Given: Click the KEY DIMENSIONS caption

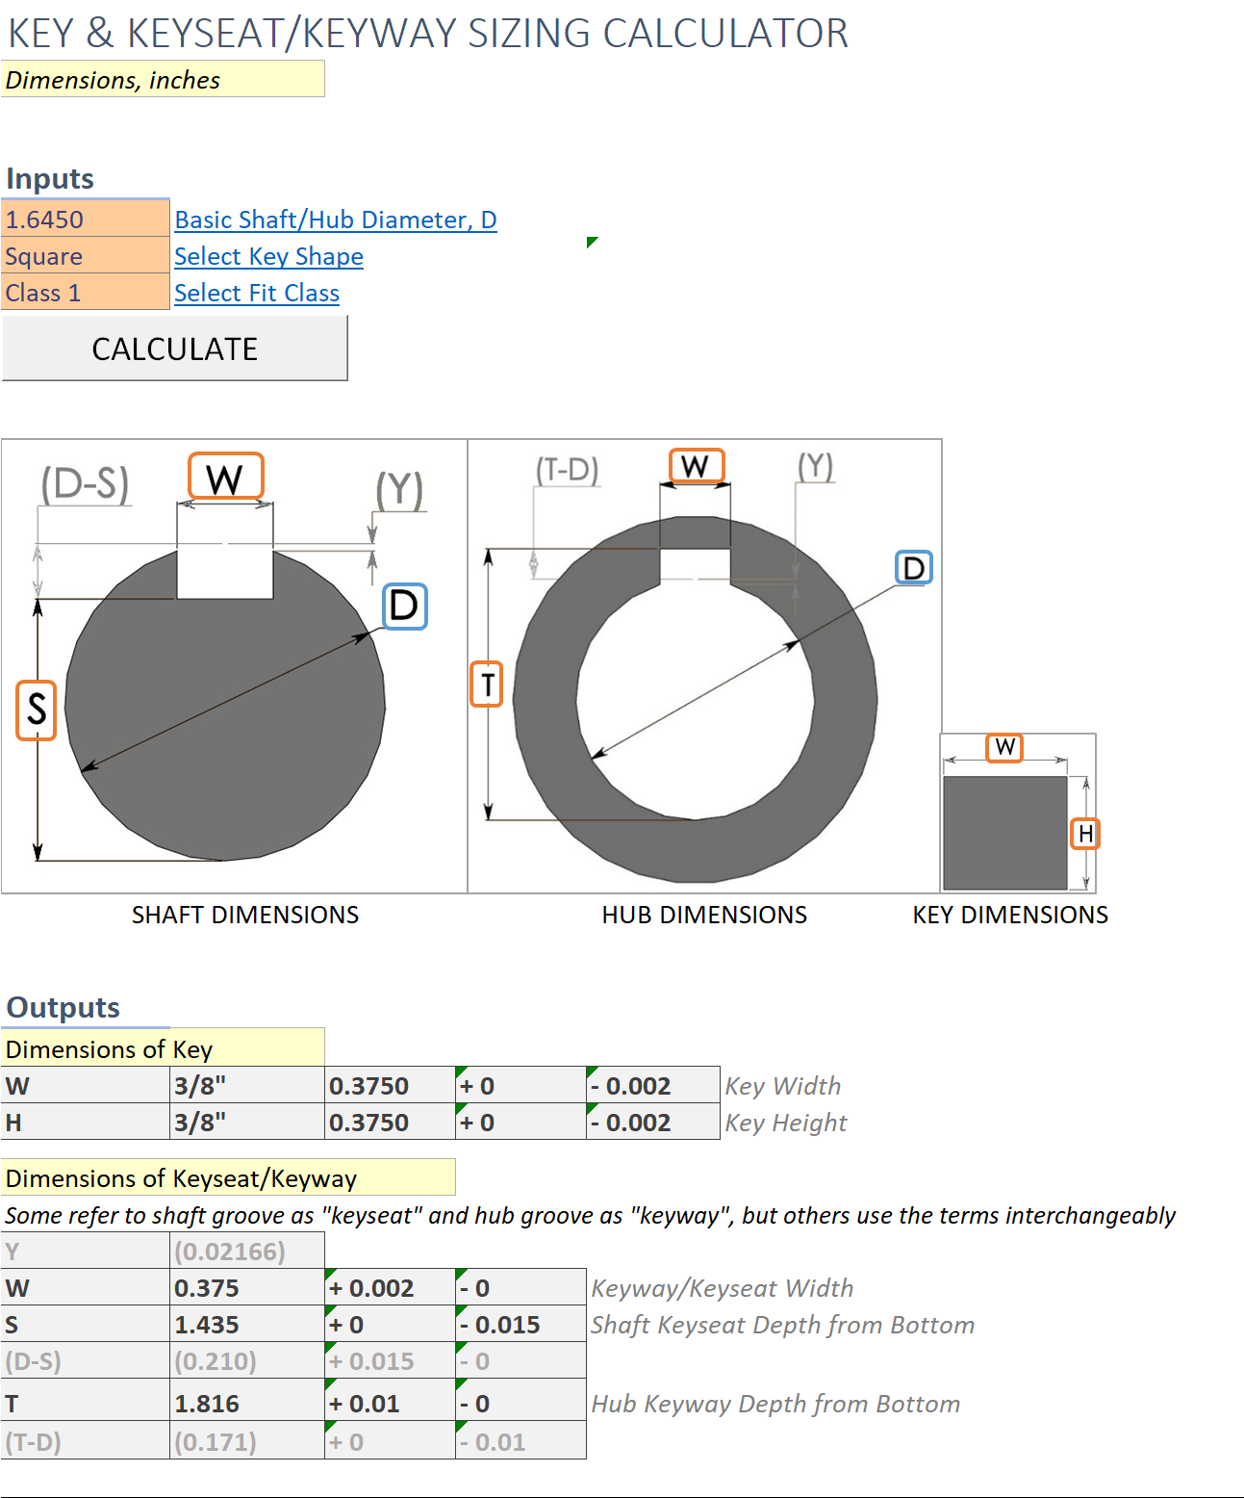Looking at the screenshot, I should pyautogui.click(x=1010, y=915).
